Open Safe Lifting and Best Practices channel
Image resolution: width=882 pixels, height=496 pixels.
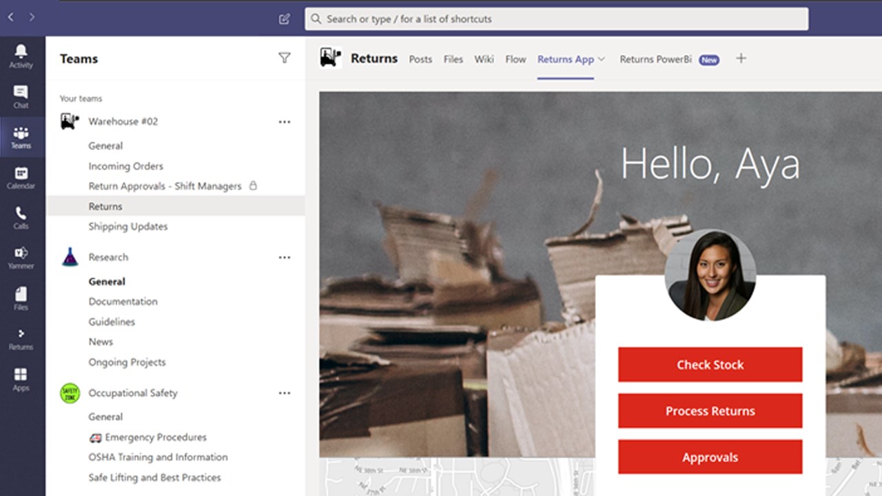pos(154,477)
